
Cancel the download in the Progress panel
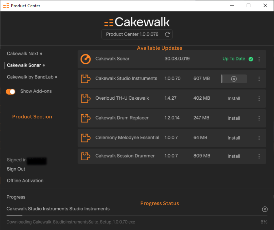click(265, 209)
